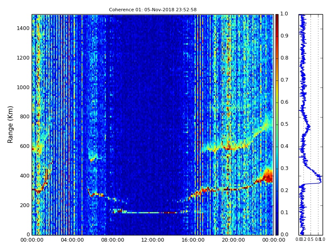
Task: Click the 200 range tick label
Action: 25,205
